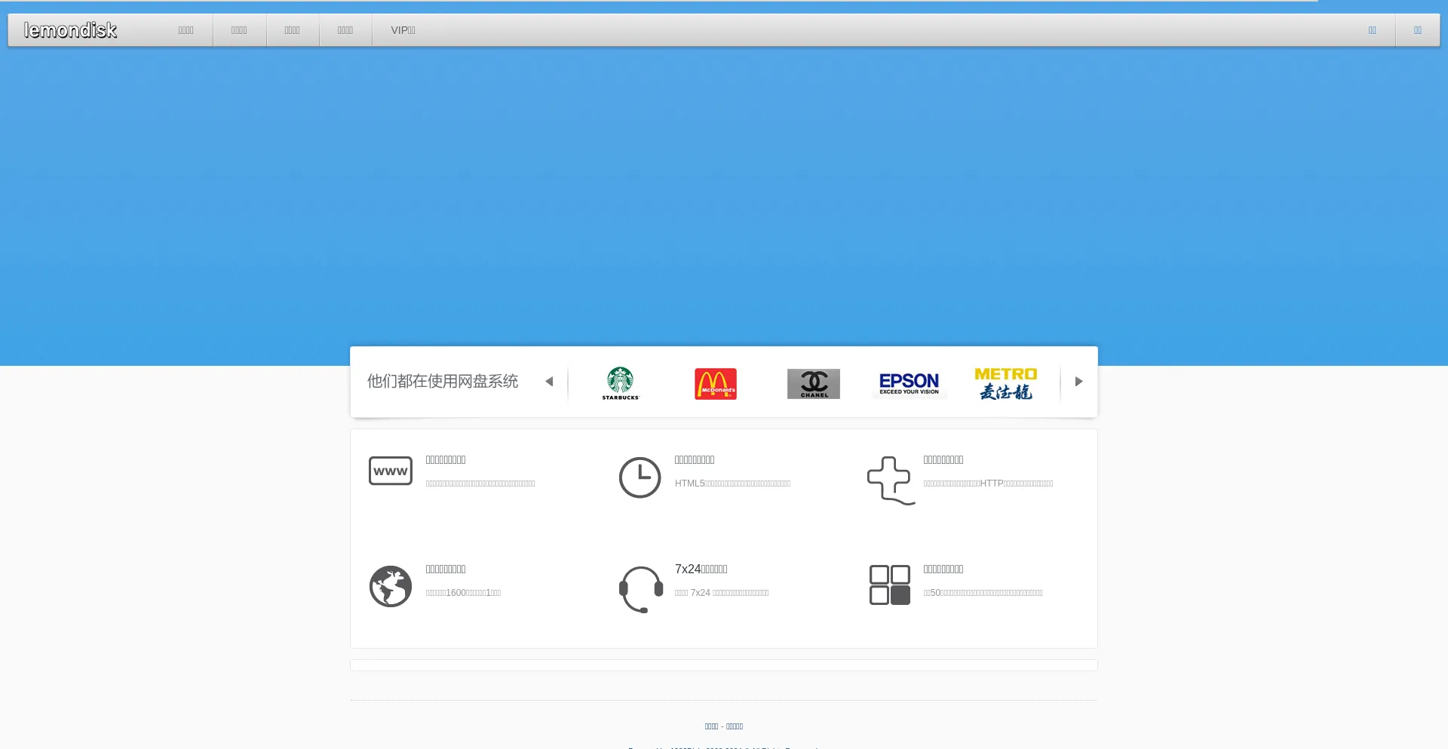
Task: Open the Metro logo
Action: tap(1005, 383)
